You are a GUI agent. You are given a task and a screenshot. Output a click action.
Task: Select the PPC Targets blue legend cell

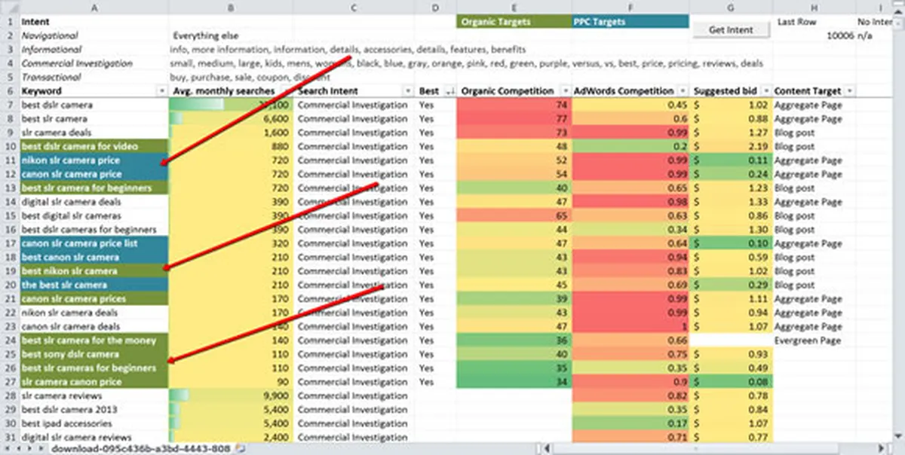coord(630,22)
